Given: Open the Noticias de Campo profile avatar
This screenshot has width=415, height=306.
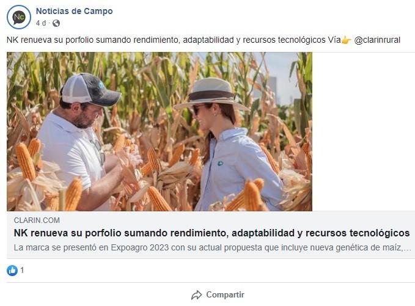Looking at the screenshot, I should point(19,17).
